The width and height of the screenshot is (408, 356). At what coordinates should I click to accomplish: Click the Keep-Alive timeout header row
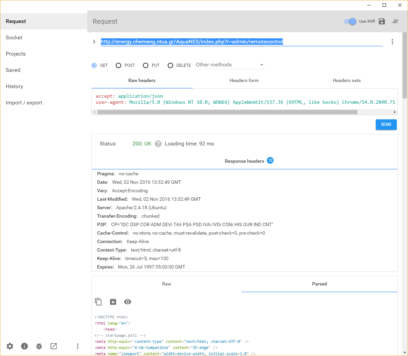133,258
